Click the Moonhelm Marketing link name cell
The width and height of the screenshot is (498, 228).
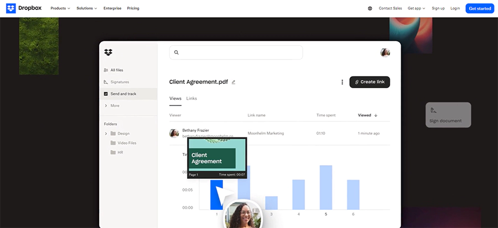(x=266, y=133)
